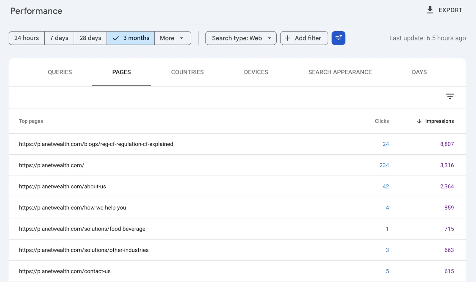Switch to the QUERIES tab
The image size is (476, 282).
(x=60, y=72)
